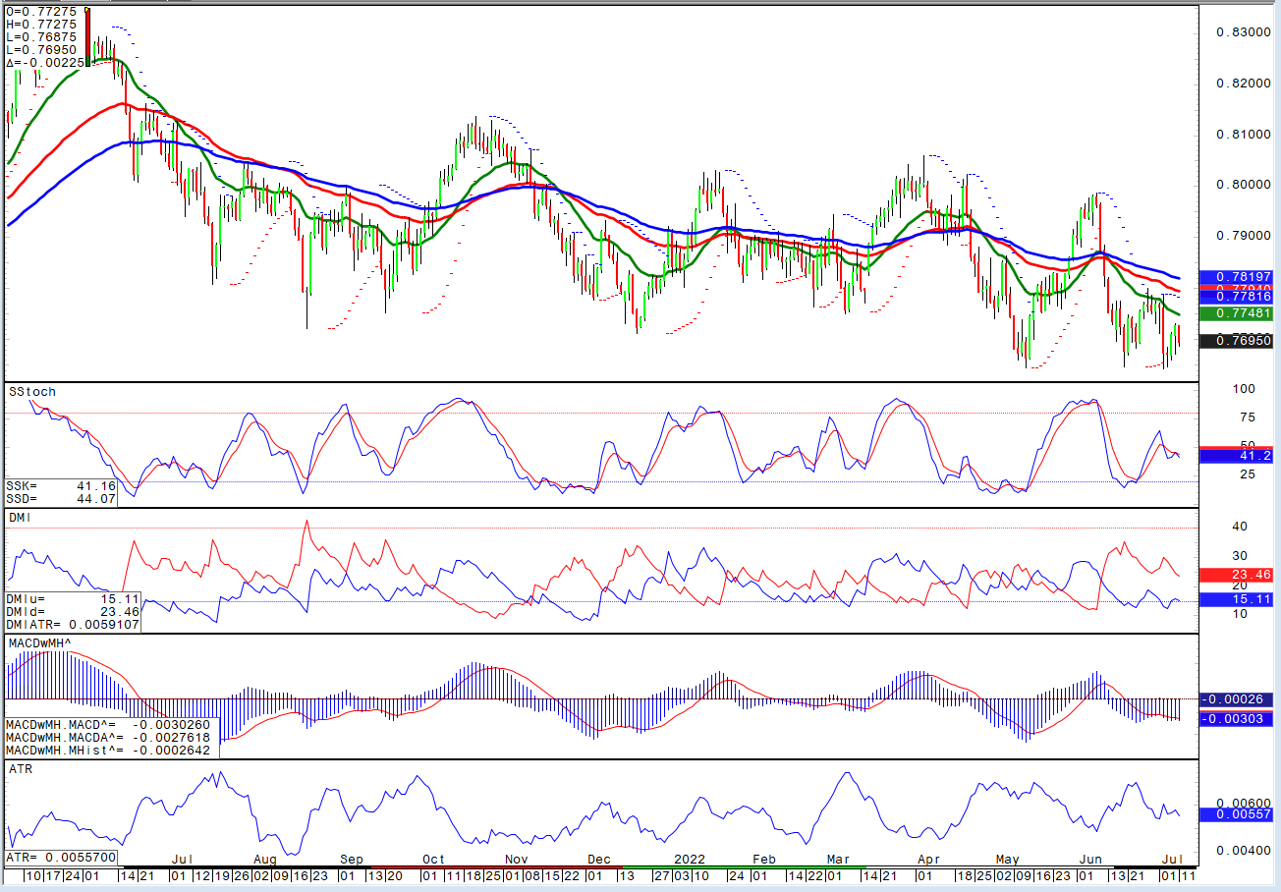Click the Feb month label on time axis

(764, 859)
